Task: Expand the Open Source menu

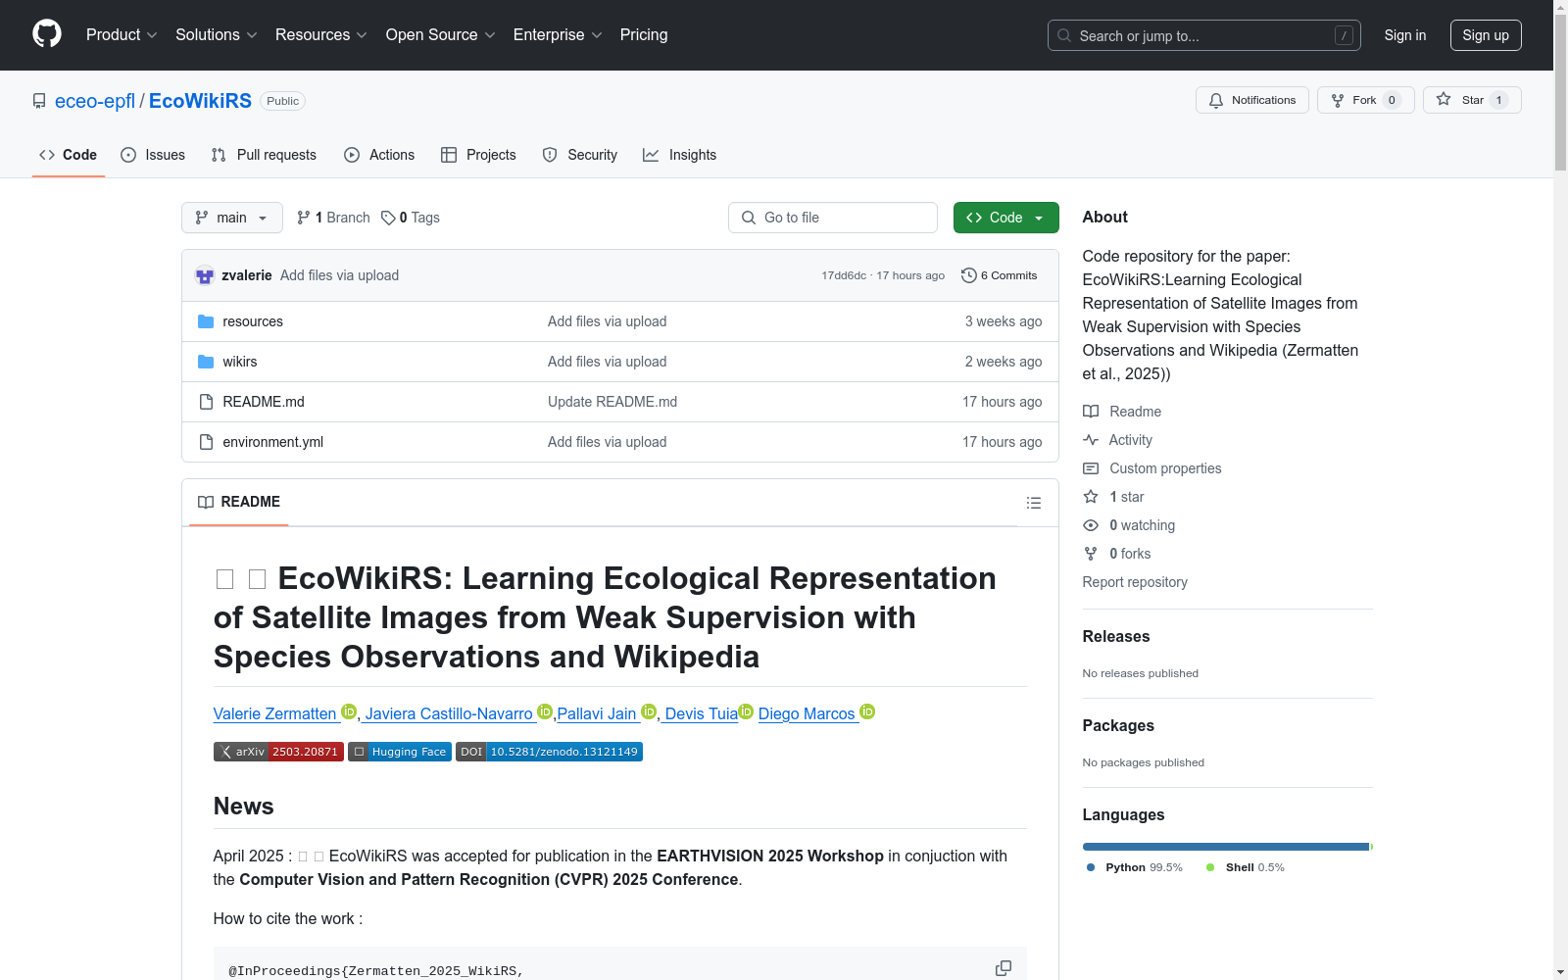Action: tap(441, 35)
